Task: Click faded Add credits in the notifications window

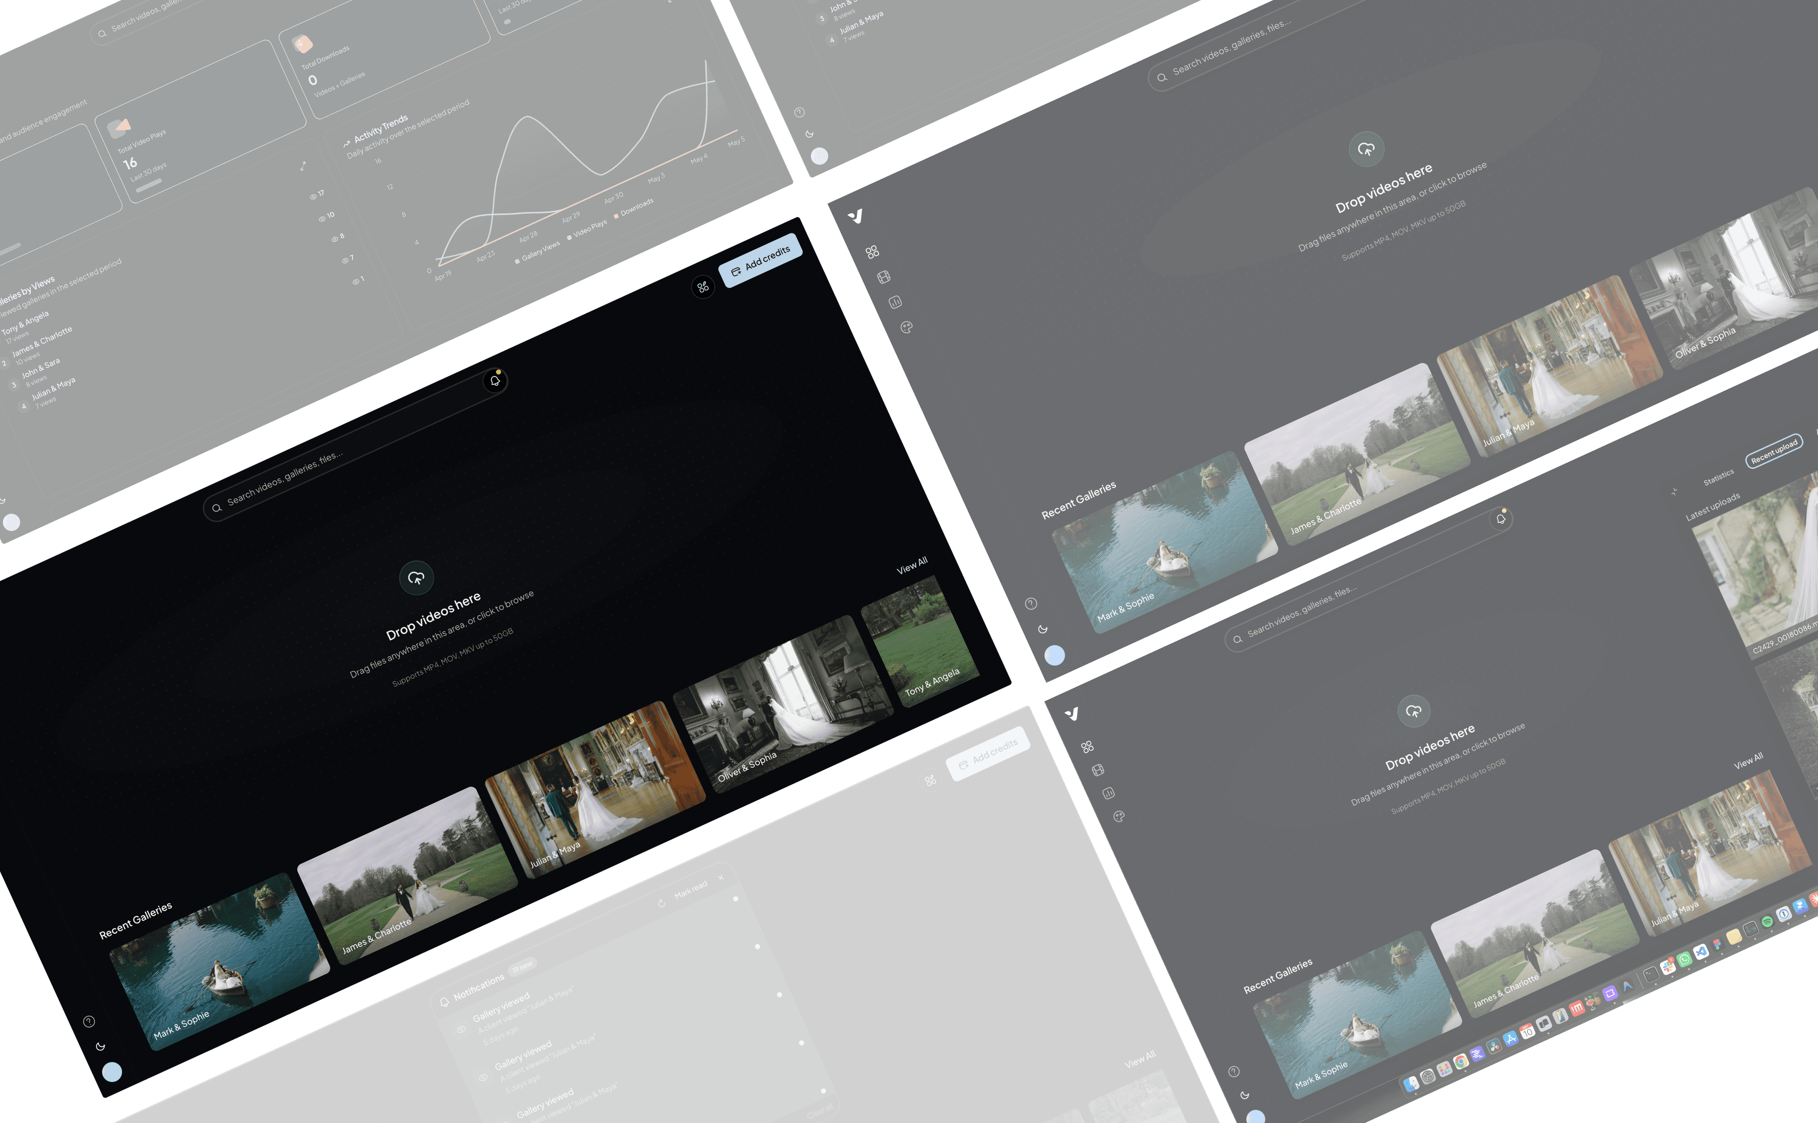Action: click(988, 753)
